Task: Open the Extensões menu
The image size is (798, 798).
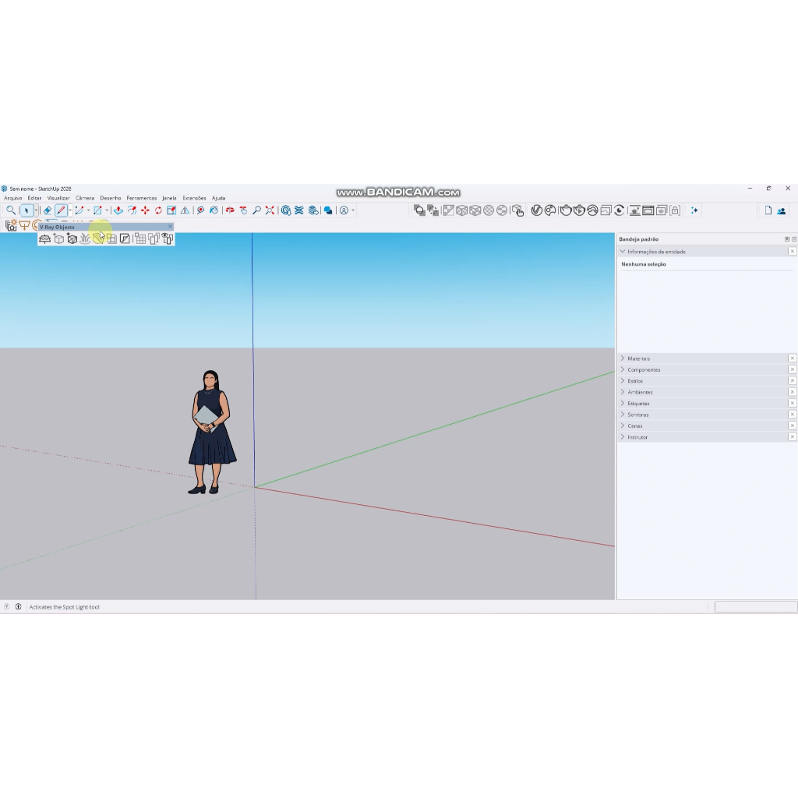Action: coord(194,198)
